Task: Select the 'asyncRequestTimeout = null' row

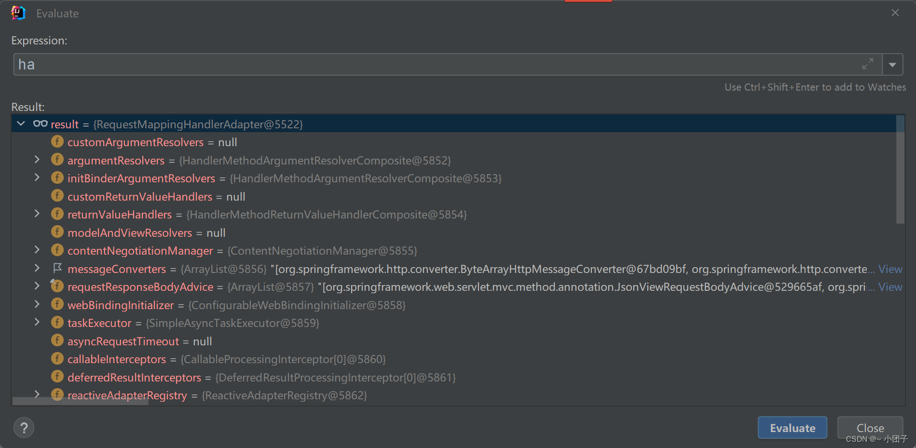Action: (140, 341)
